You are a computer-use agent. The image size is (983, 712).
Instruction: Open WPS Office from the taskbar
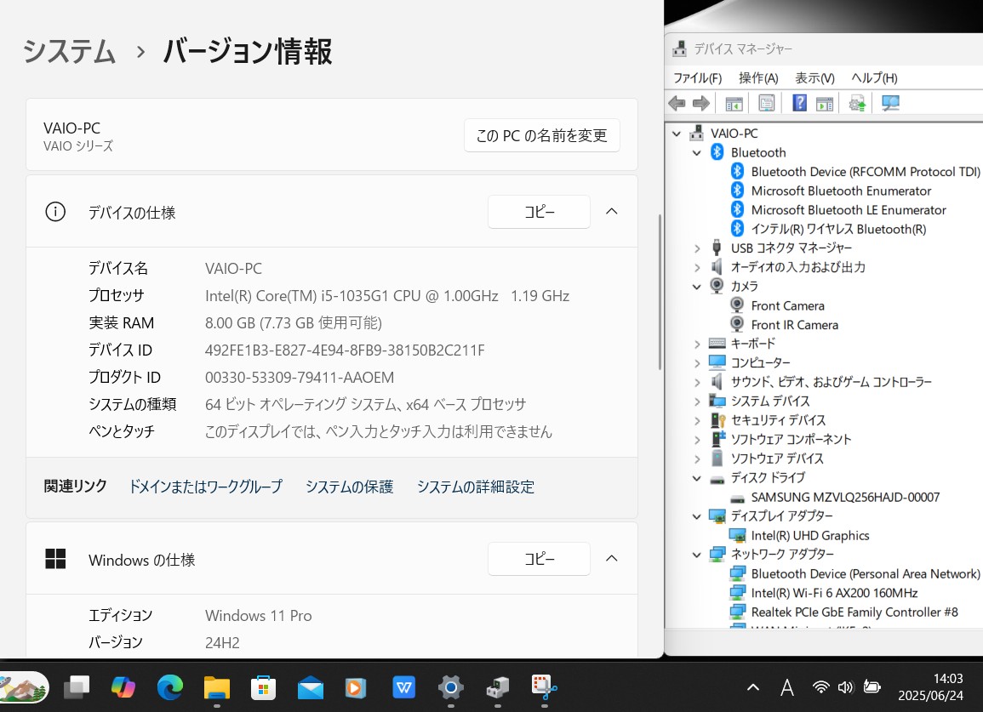click(x=403, y=687)
